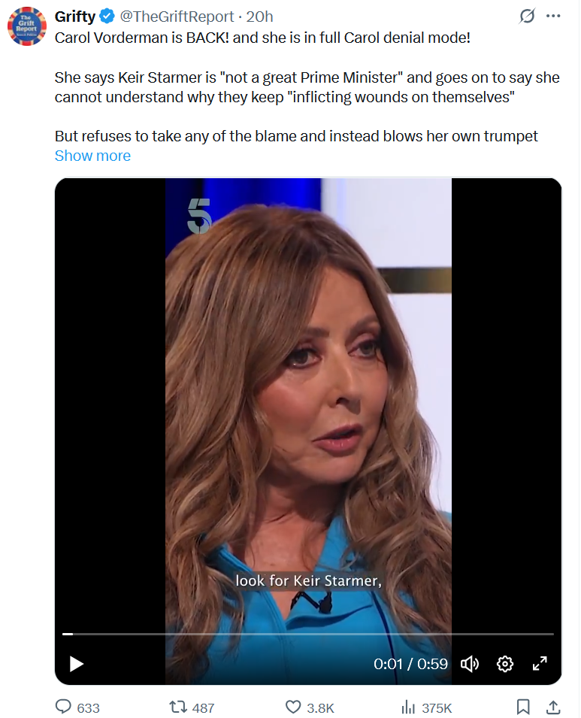Mute the video volume
Viewport: 581px width, 718px height.
click(x=469, y=664)
